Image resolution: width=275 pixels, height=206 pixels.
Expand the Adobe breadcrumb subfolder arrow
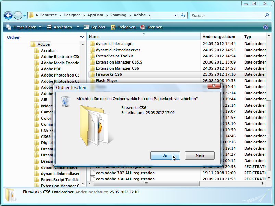pos(150,15)
